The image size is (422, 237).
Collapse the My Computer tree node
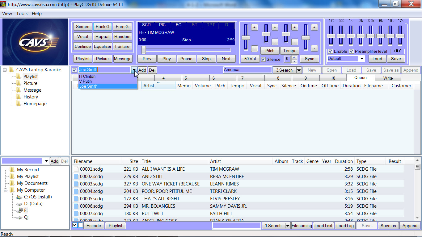tap(6, 190)
